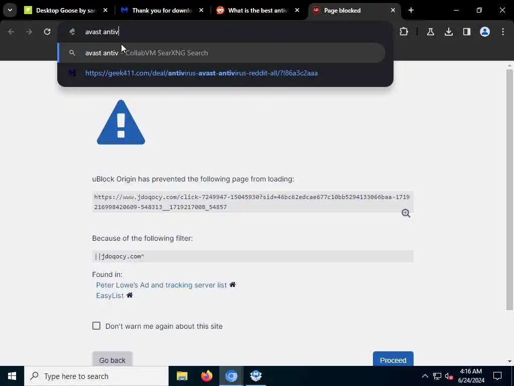This screenshot has width=514, height=386.
Task: Open File Explorer from the taskbar
Action: point(182,376)
